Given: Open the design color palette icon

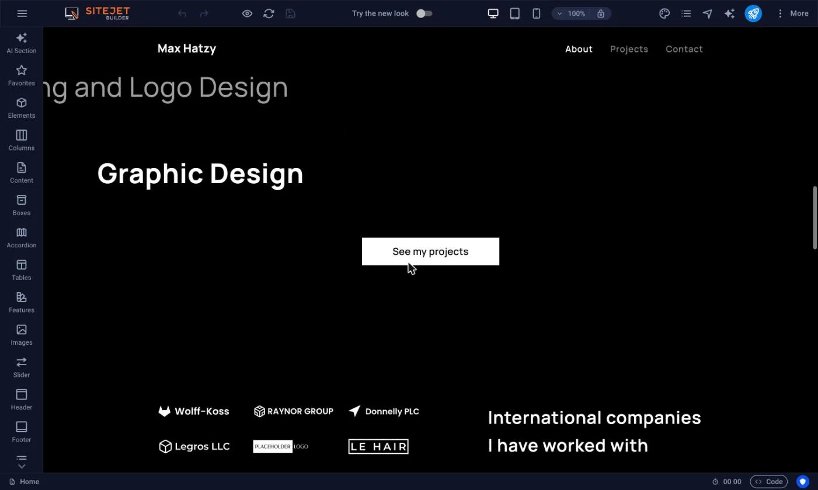Looking at the screenshot, I should [664, 13].
